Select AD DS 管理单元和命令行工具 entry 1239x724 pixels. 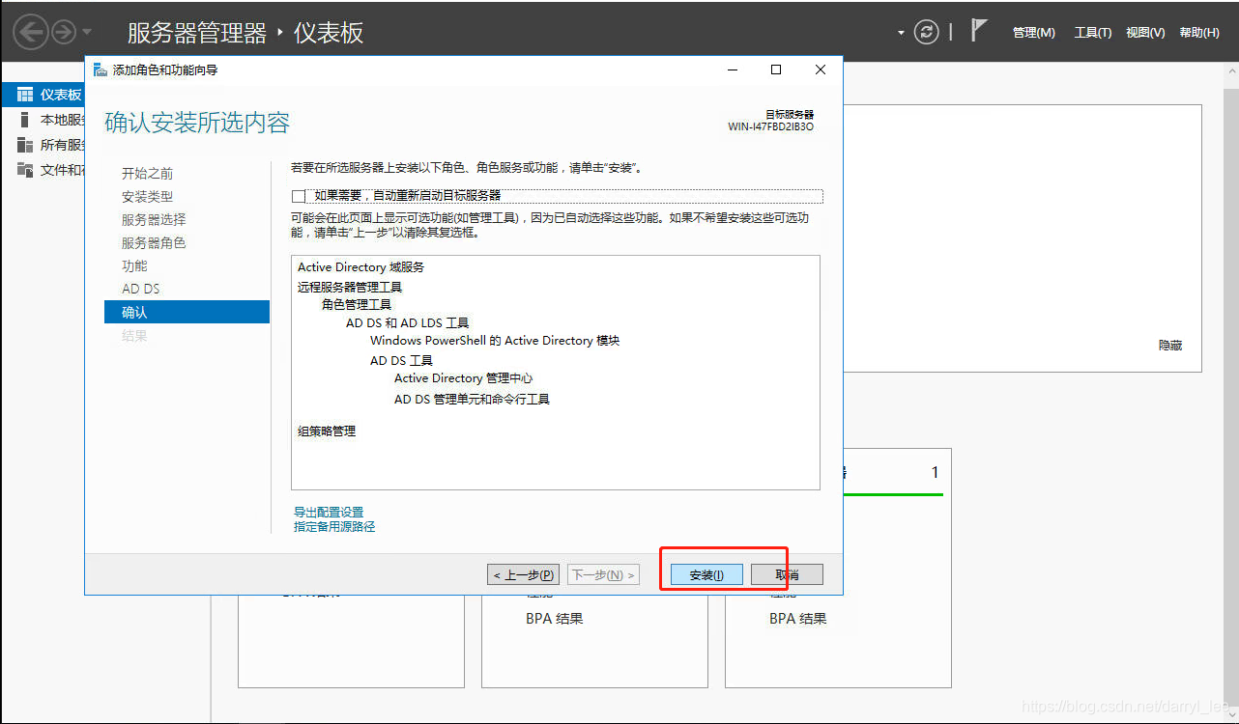(x=472, y=399)
